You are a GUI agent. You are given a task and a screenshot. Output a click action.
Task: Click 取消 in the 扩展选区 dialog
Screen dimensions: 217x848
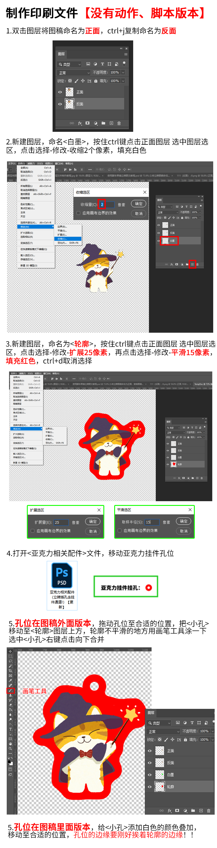coord(93,531)
